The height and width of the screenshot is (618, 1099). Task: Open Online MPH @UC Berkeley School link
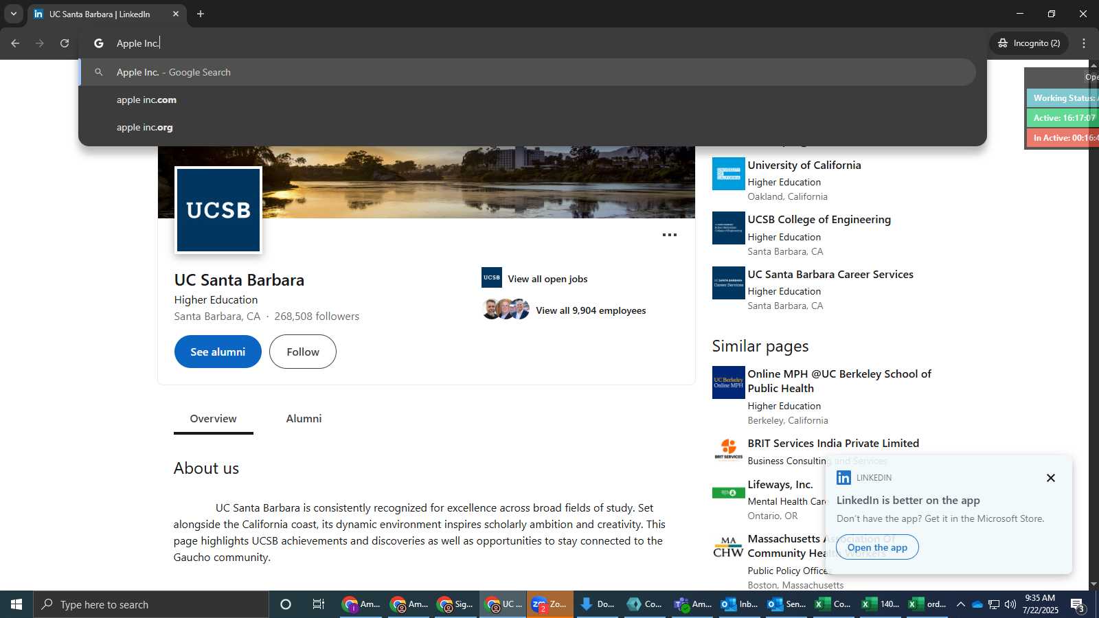pos(839,381)
